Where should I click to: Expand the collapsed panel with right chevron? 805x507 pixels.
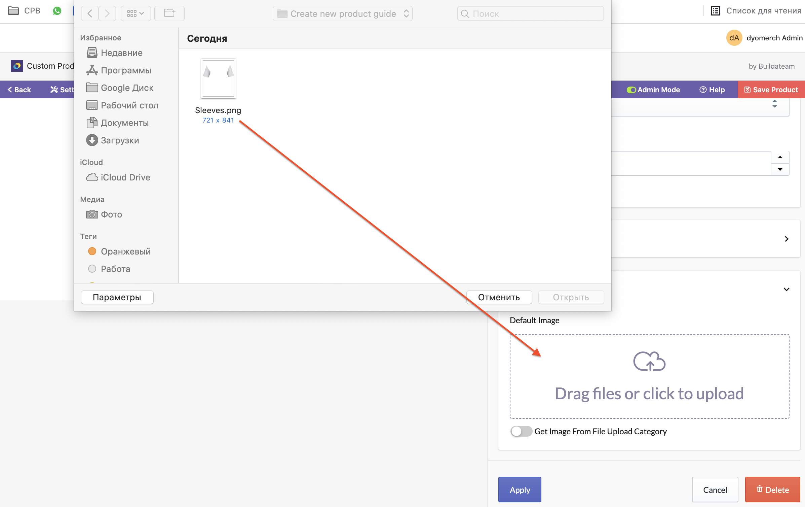[x=787, y=239]
